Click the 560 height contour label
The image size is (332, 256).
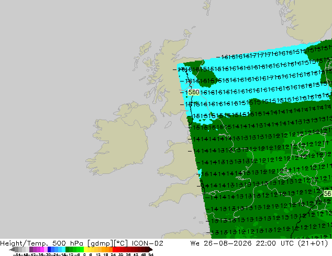coord(194,92)
